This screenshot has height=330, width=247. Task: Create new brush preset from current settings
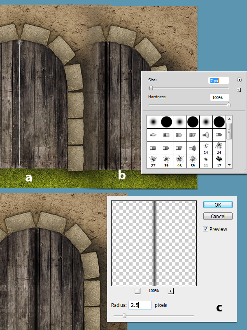point(239,90)
